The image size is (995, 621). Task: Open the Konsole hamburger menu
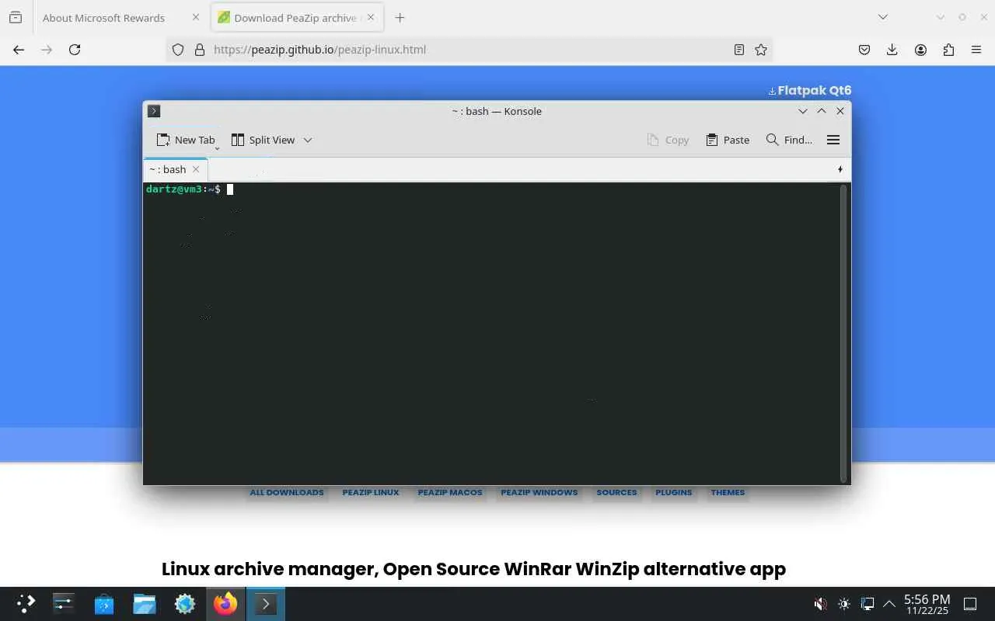tap(833, 140)
